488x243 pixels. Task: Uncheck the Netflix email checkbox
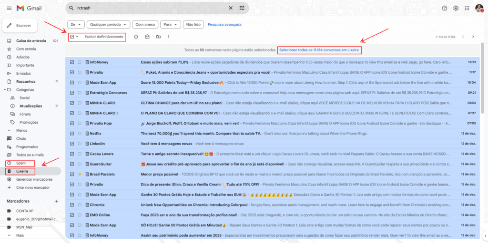[72, 134]
